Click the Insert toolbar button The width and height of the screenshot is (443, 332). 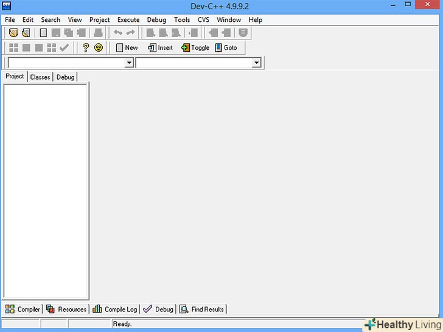[160, 47]
